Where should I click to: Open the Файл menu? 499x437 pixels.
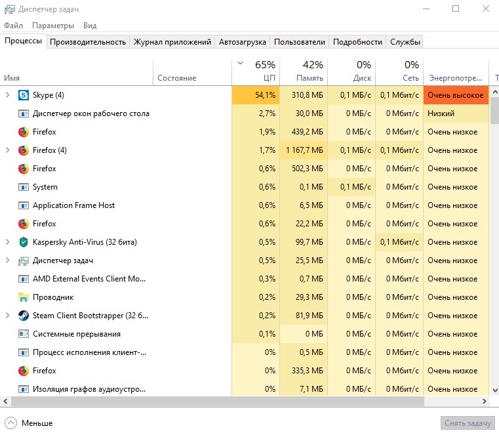13,26
